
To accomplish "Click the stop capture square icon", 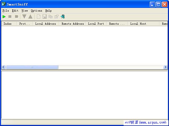I will [x=10, y=17].
